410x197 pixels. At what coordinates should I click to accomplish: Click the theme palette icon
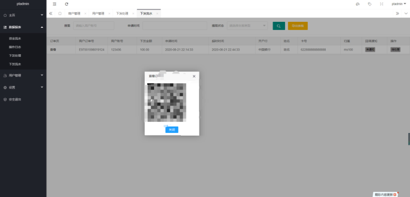pos(357,4)
